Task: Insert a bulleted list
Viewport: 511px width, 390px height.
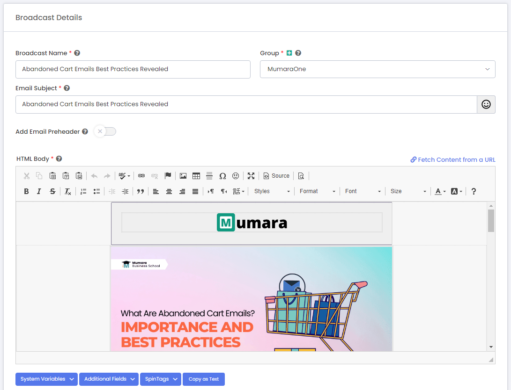Action: tap(96, 191)
